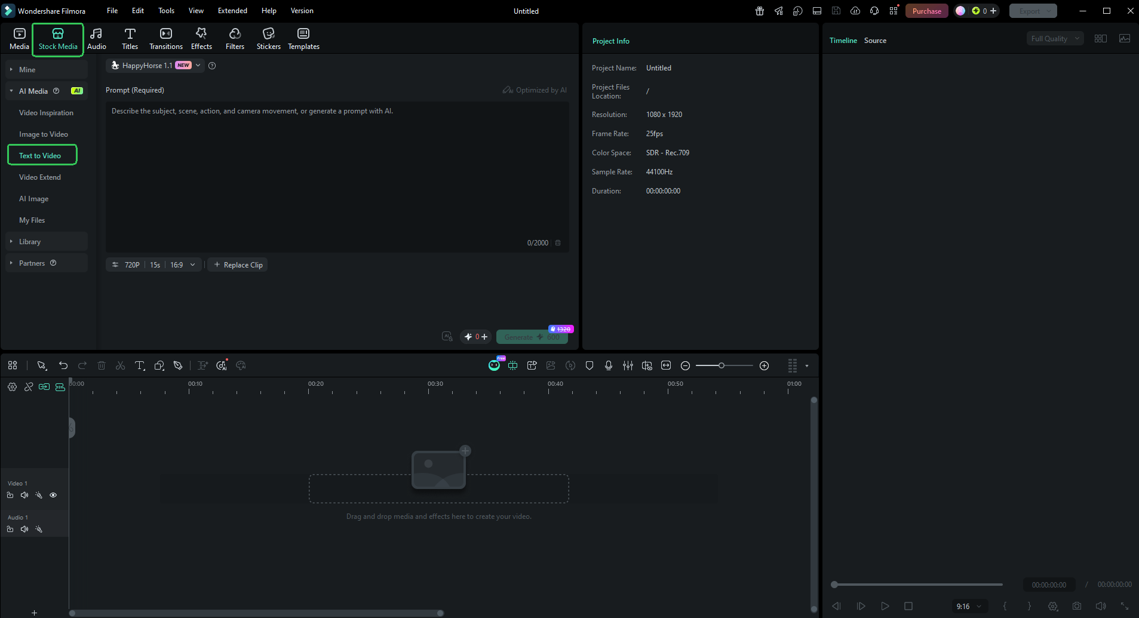Open the timeline layout grid icon
The width and height of the screenshot is (1139, 618).
(x=13, y=365)
